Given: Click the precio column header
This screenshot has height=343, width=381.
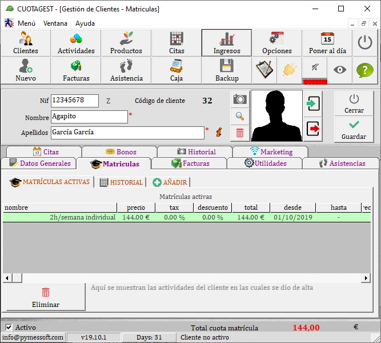Looking at the screenshot, I should coord(136,208).
